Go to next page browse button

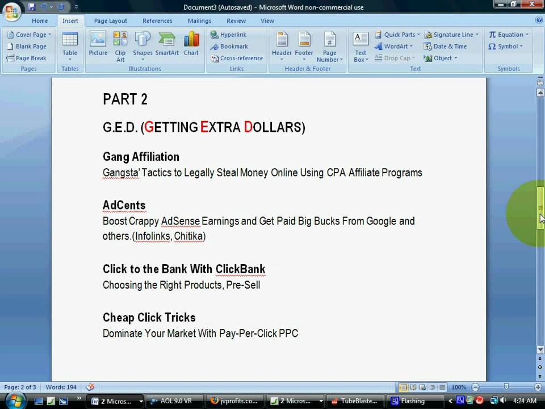pyautogui.click(x=540, y=376)
